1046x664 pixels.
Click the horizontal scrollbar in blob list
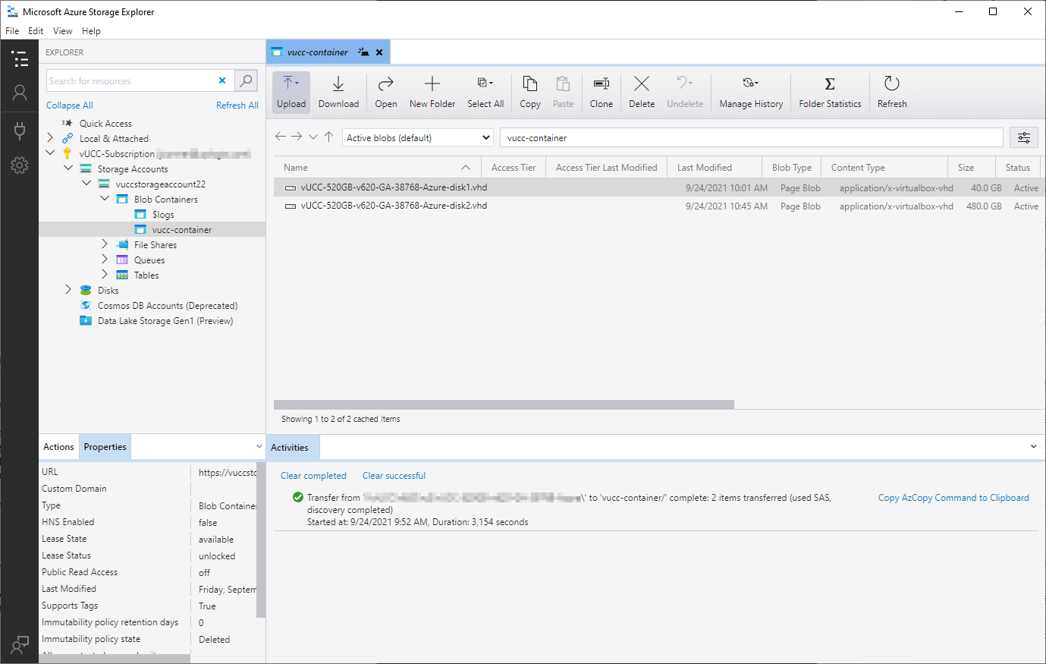tap(504, 404)
